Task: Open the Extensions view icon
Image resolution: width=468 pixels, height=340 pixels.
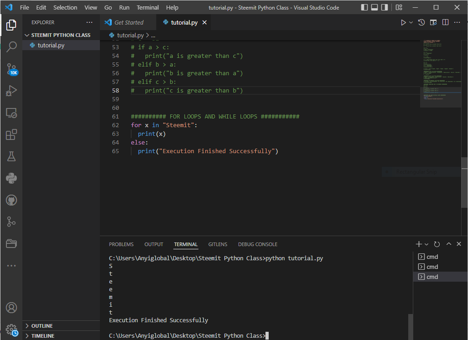Action: (11, 134)
